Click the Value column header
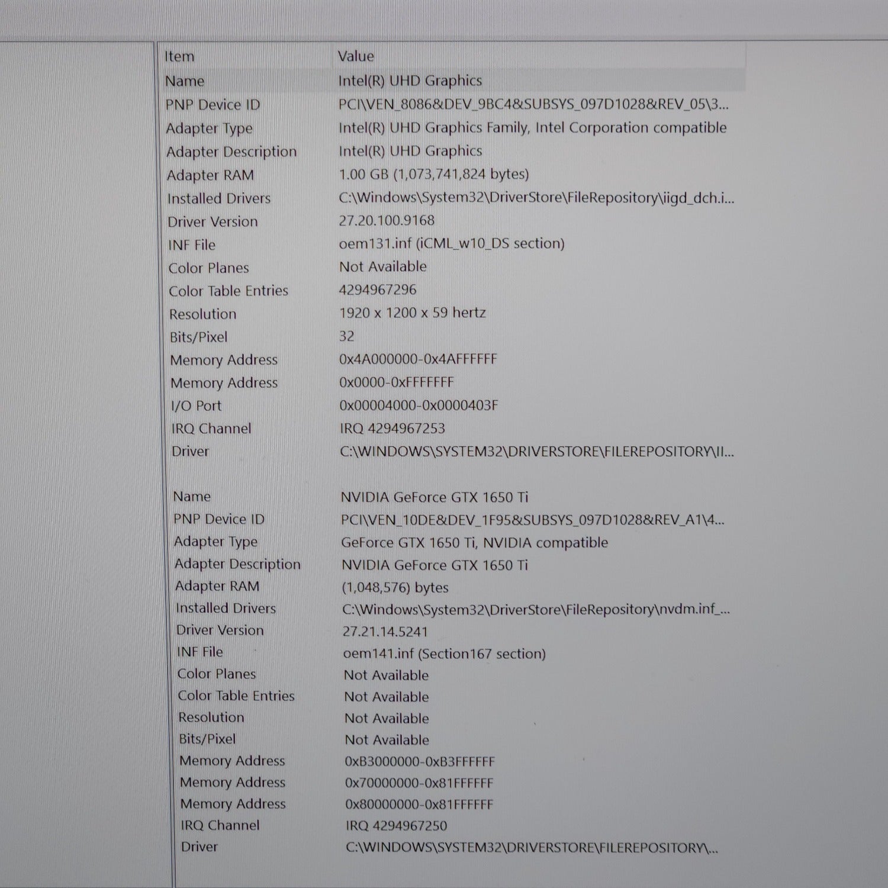The width and height of the screenshot is (888, 888). (356, 57)
